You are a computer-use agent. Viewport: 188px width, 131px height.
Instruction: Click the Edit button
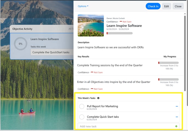pyautogui.click(x=166, y=6)
